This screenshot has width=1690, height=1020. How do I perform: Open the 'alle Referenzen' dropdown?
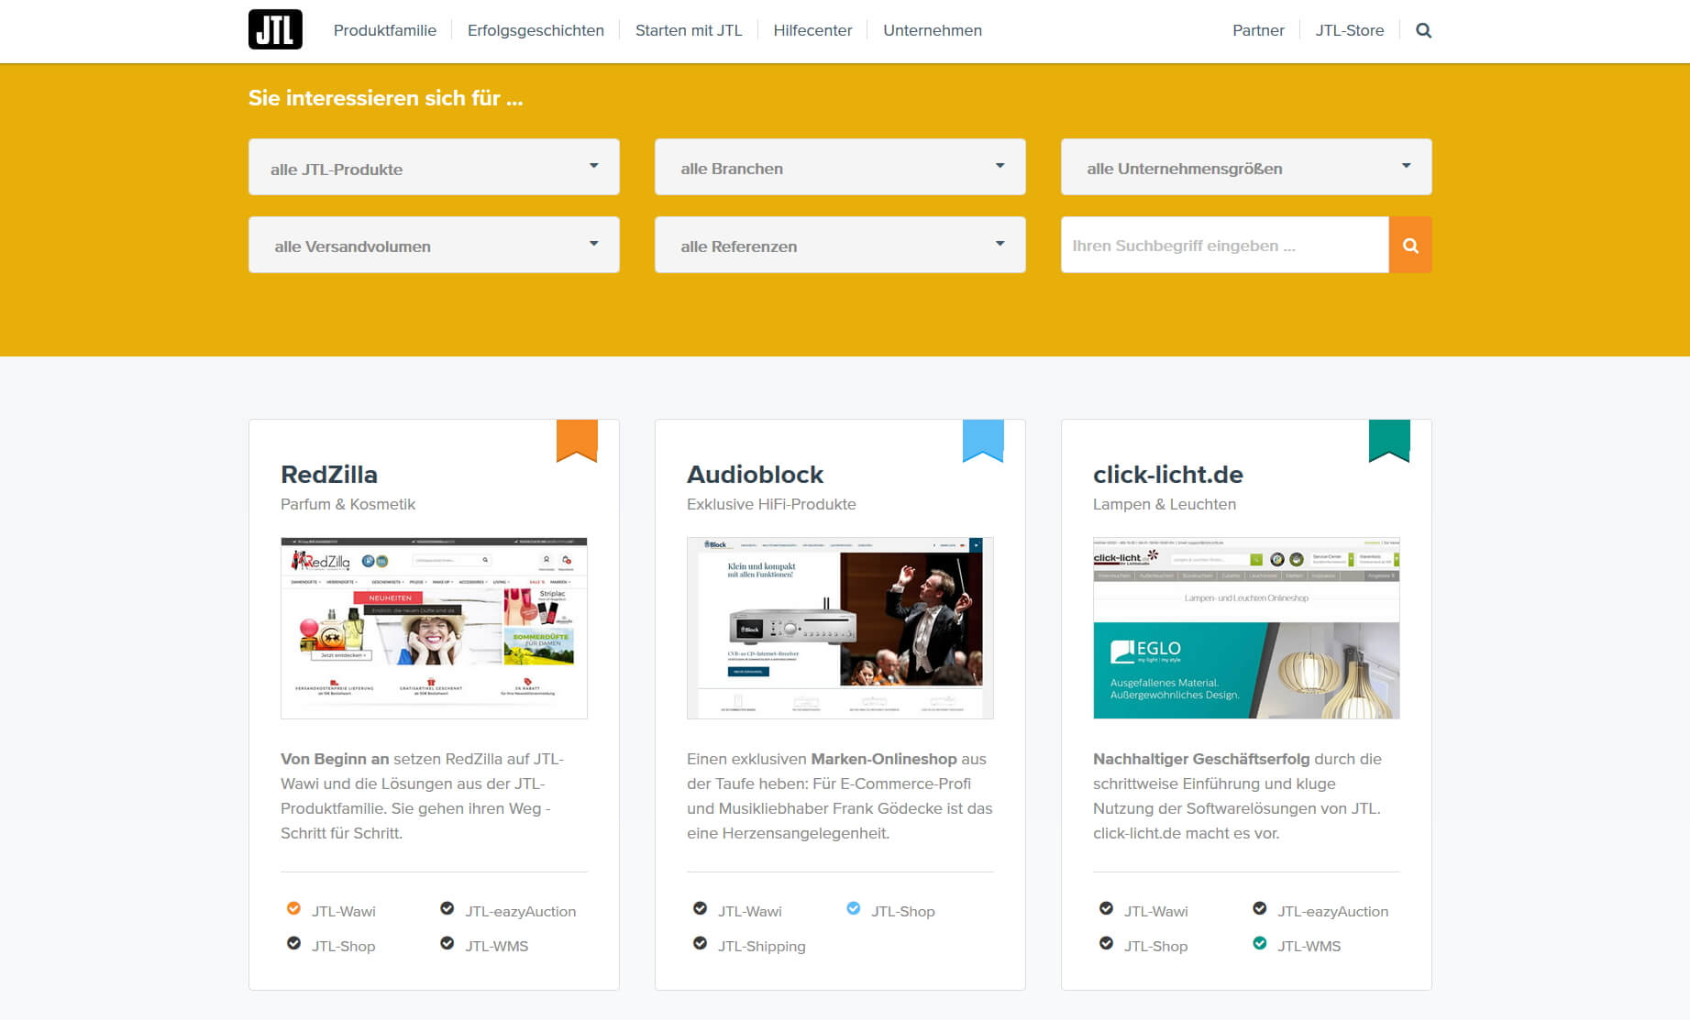tap(840, 245)
